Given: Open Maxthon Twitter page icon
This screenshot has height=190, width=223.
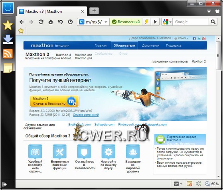Looking at the screenshot, I should [199, 38].
